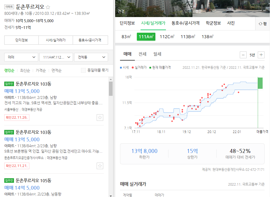Select 112C㎡ area type
Screen dimensions: 270x197
point(167,37)
